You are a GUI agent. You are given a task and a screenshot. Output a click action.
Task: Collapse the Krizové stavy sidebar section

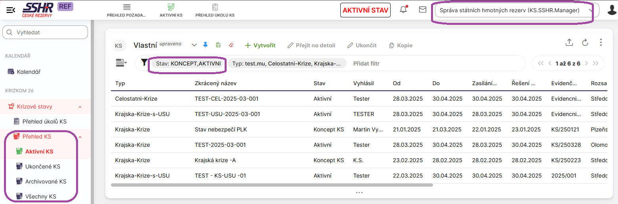[x=80, y=107]
